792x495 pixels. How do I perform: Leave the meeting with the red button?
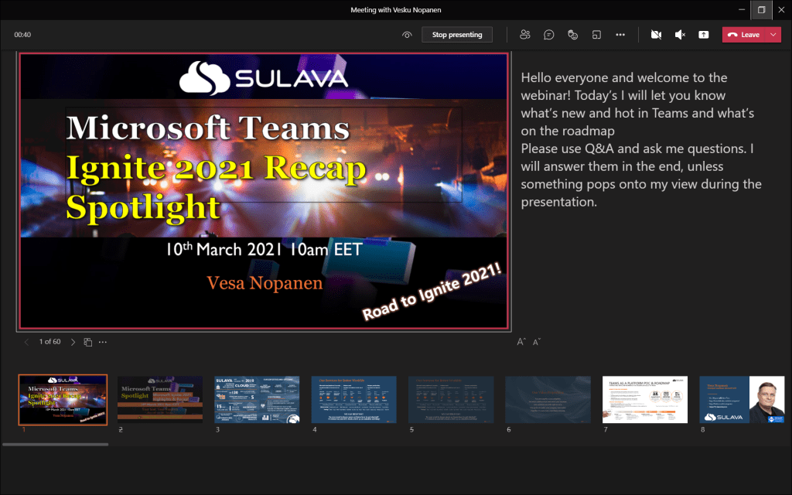click(x=742, y=35)
